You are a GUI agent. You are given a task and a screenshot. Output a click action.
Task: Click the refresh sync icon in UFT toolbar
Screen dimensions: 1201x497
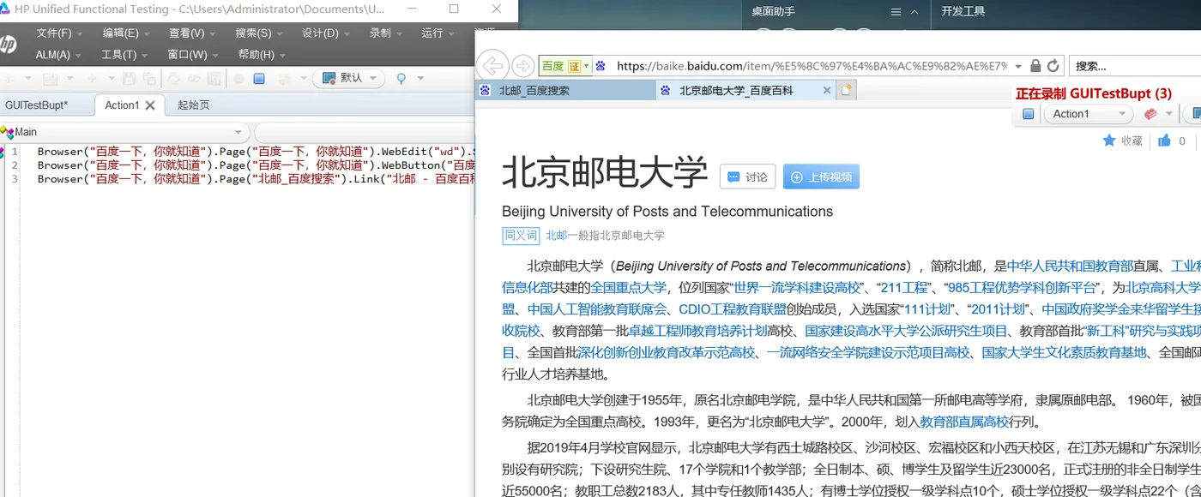(x=174, y=78)
